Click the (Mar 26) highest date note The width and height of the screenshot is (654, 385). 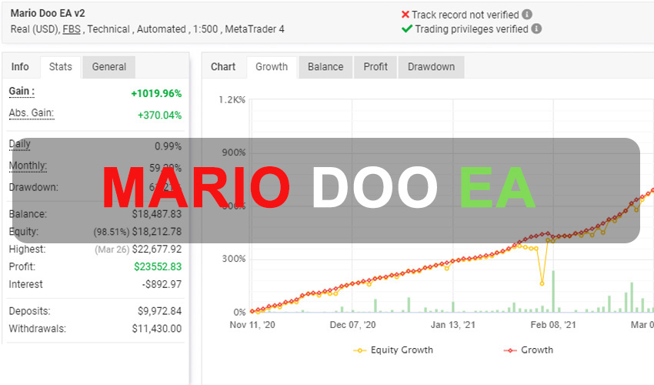point(112,249)
